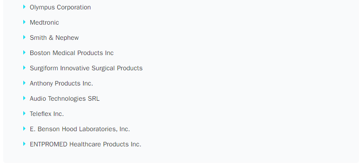This screenshot has height=167, width=363.
Task: Click the arrow bullet beside Anthony Products Inc.
Action: click(x=24, y=83)
